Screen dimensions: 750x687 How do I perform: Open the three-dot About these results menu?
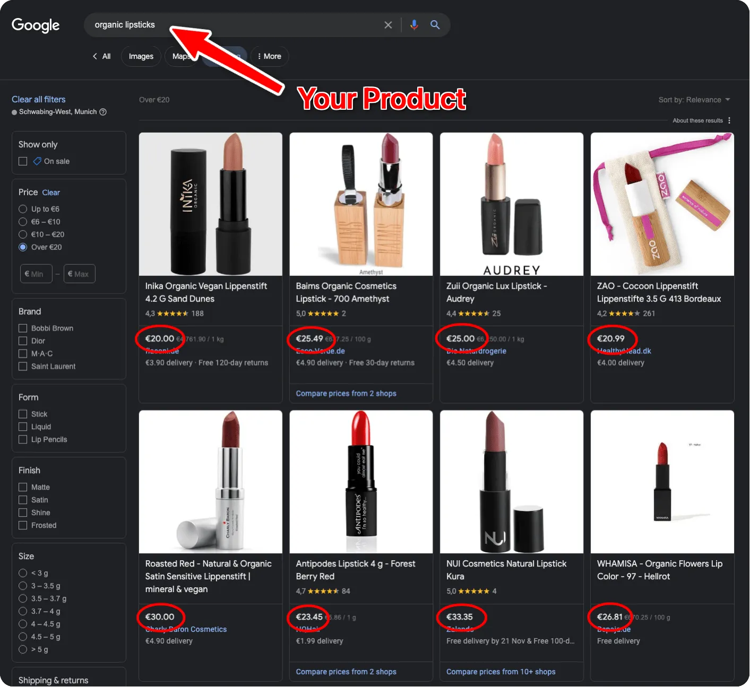click(729, 120)
